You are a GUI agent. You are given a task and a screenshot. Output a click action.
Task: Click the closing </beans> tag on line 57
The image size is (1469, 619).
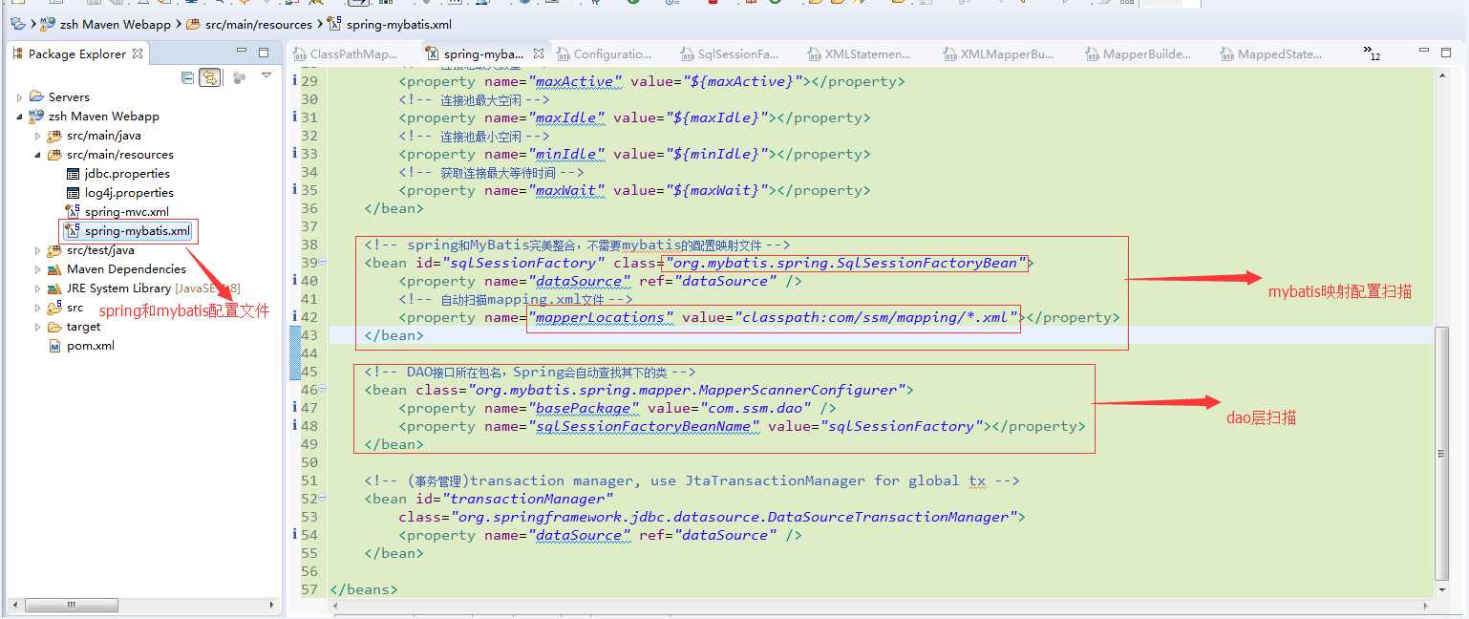point(363,589)
